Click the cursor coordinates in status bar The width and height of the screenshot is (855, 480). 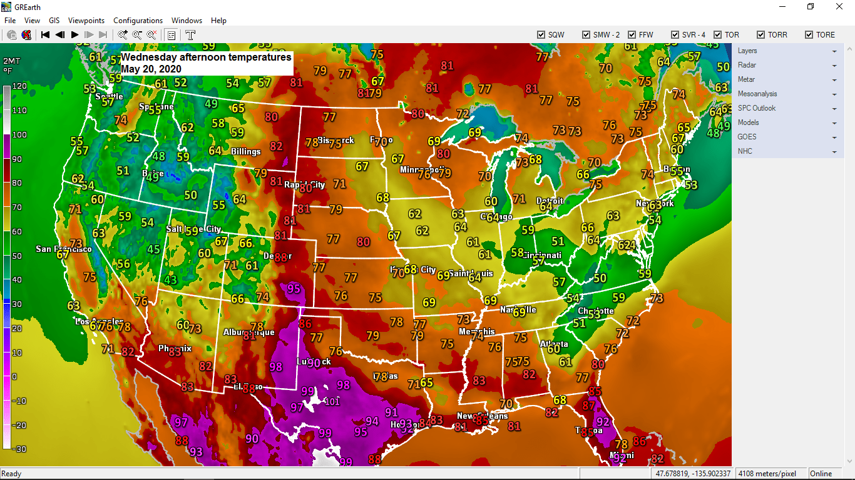pos(694,474)
